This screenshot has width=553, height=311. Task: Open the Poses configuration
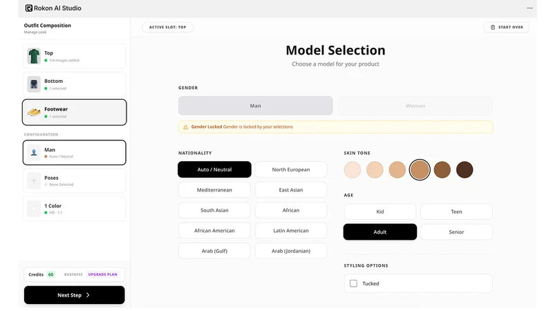tap(75, 181)
